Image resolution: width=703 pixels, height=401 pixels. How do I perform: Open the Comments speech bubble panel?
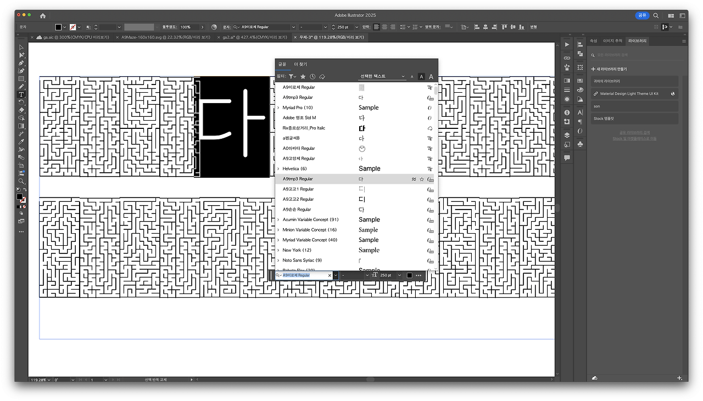pos(567,157)
